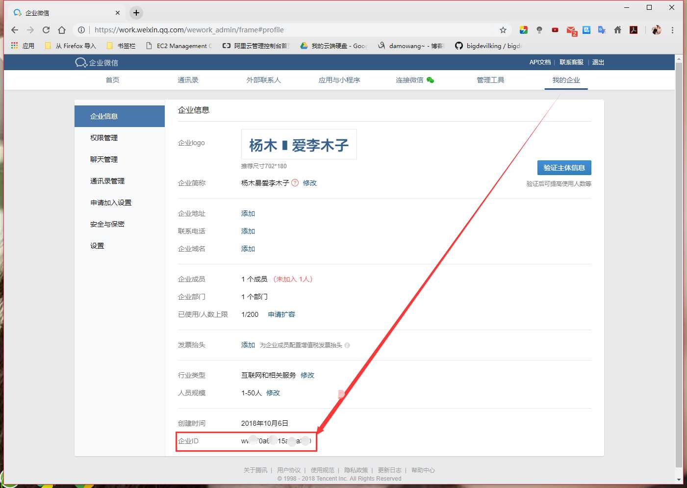Click 修改 next to 企业简称

[309, 183]
